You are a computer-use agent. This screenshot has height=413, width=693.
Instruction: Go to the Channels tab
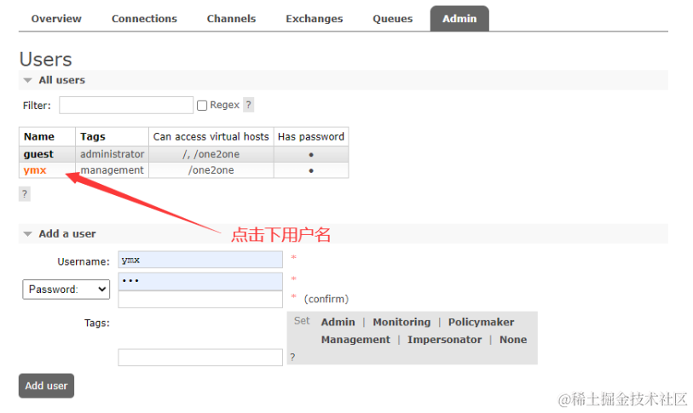pyautogui.click(x=231, y=19)
